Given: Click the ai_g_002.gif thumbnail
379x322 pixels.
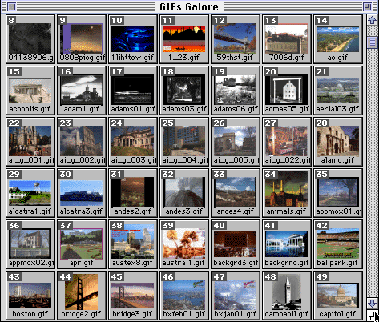Looking at the screenshot, I should click(x=82, y=142).
